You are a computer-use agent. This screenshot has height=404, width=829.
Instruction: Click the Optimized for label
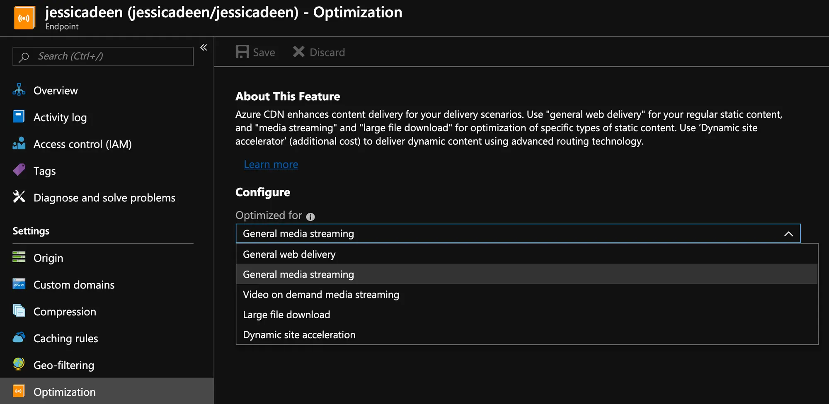[269, 215]
